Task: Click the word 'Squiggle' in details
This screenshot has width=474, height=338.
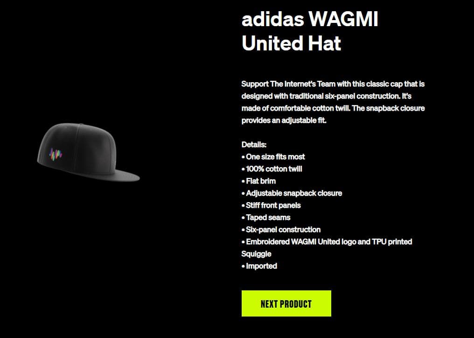Action: [256, 254]
